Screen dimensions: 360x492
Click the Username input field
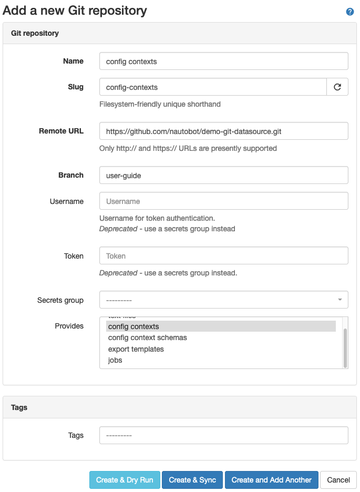(x=223, y=201)
